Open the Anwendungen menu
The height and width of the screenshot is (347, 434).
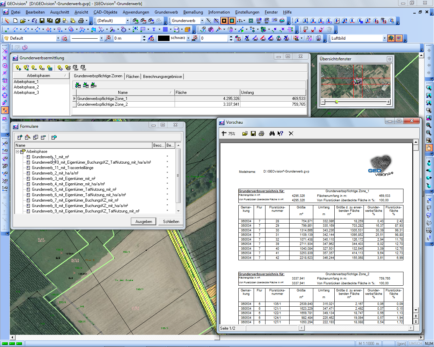[x=136, y=12]
